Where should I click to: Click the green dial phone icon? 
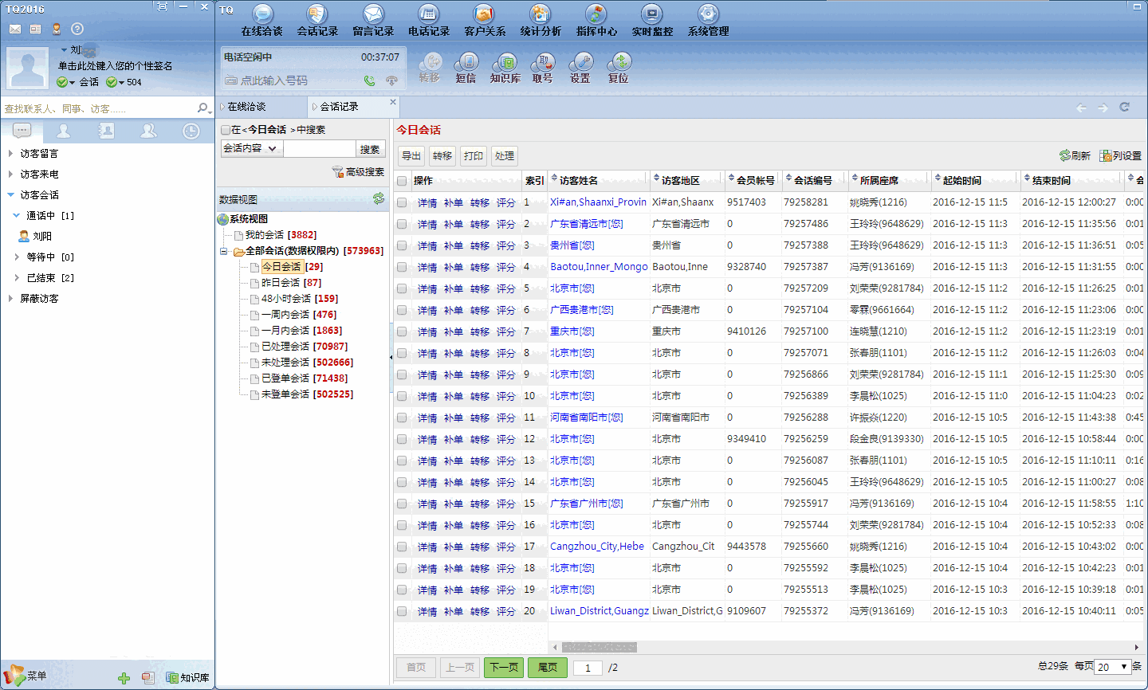coord(369,80)
